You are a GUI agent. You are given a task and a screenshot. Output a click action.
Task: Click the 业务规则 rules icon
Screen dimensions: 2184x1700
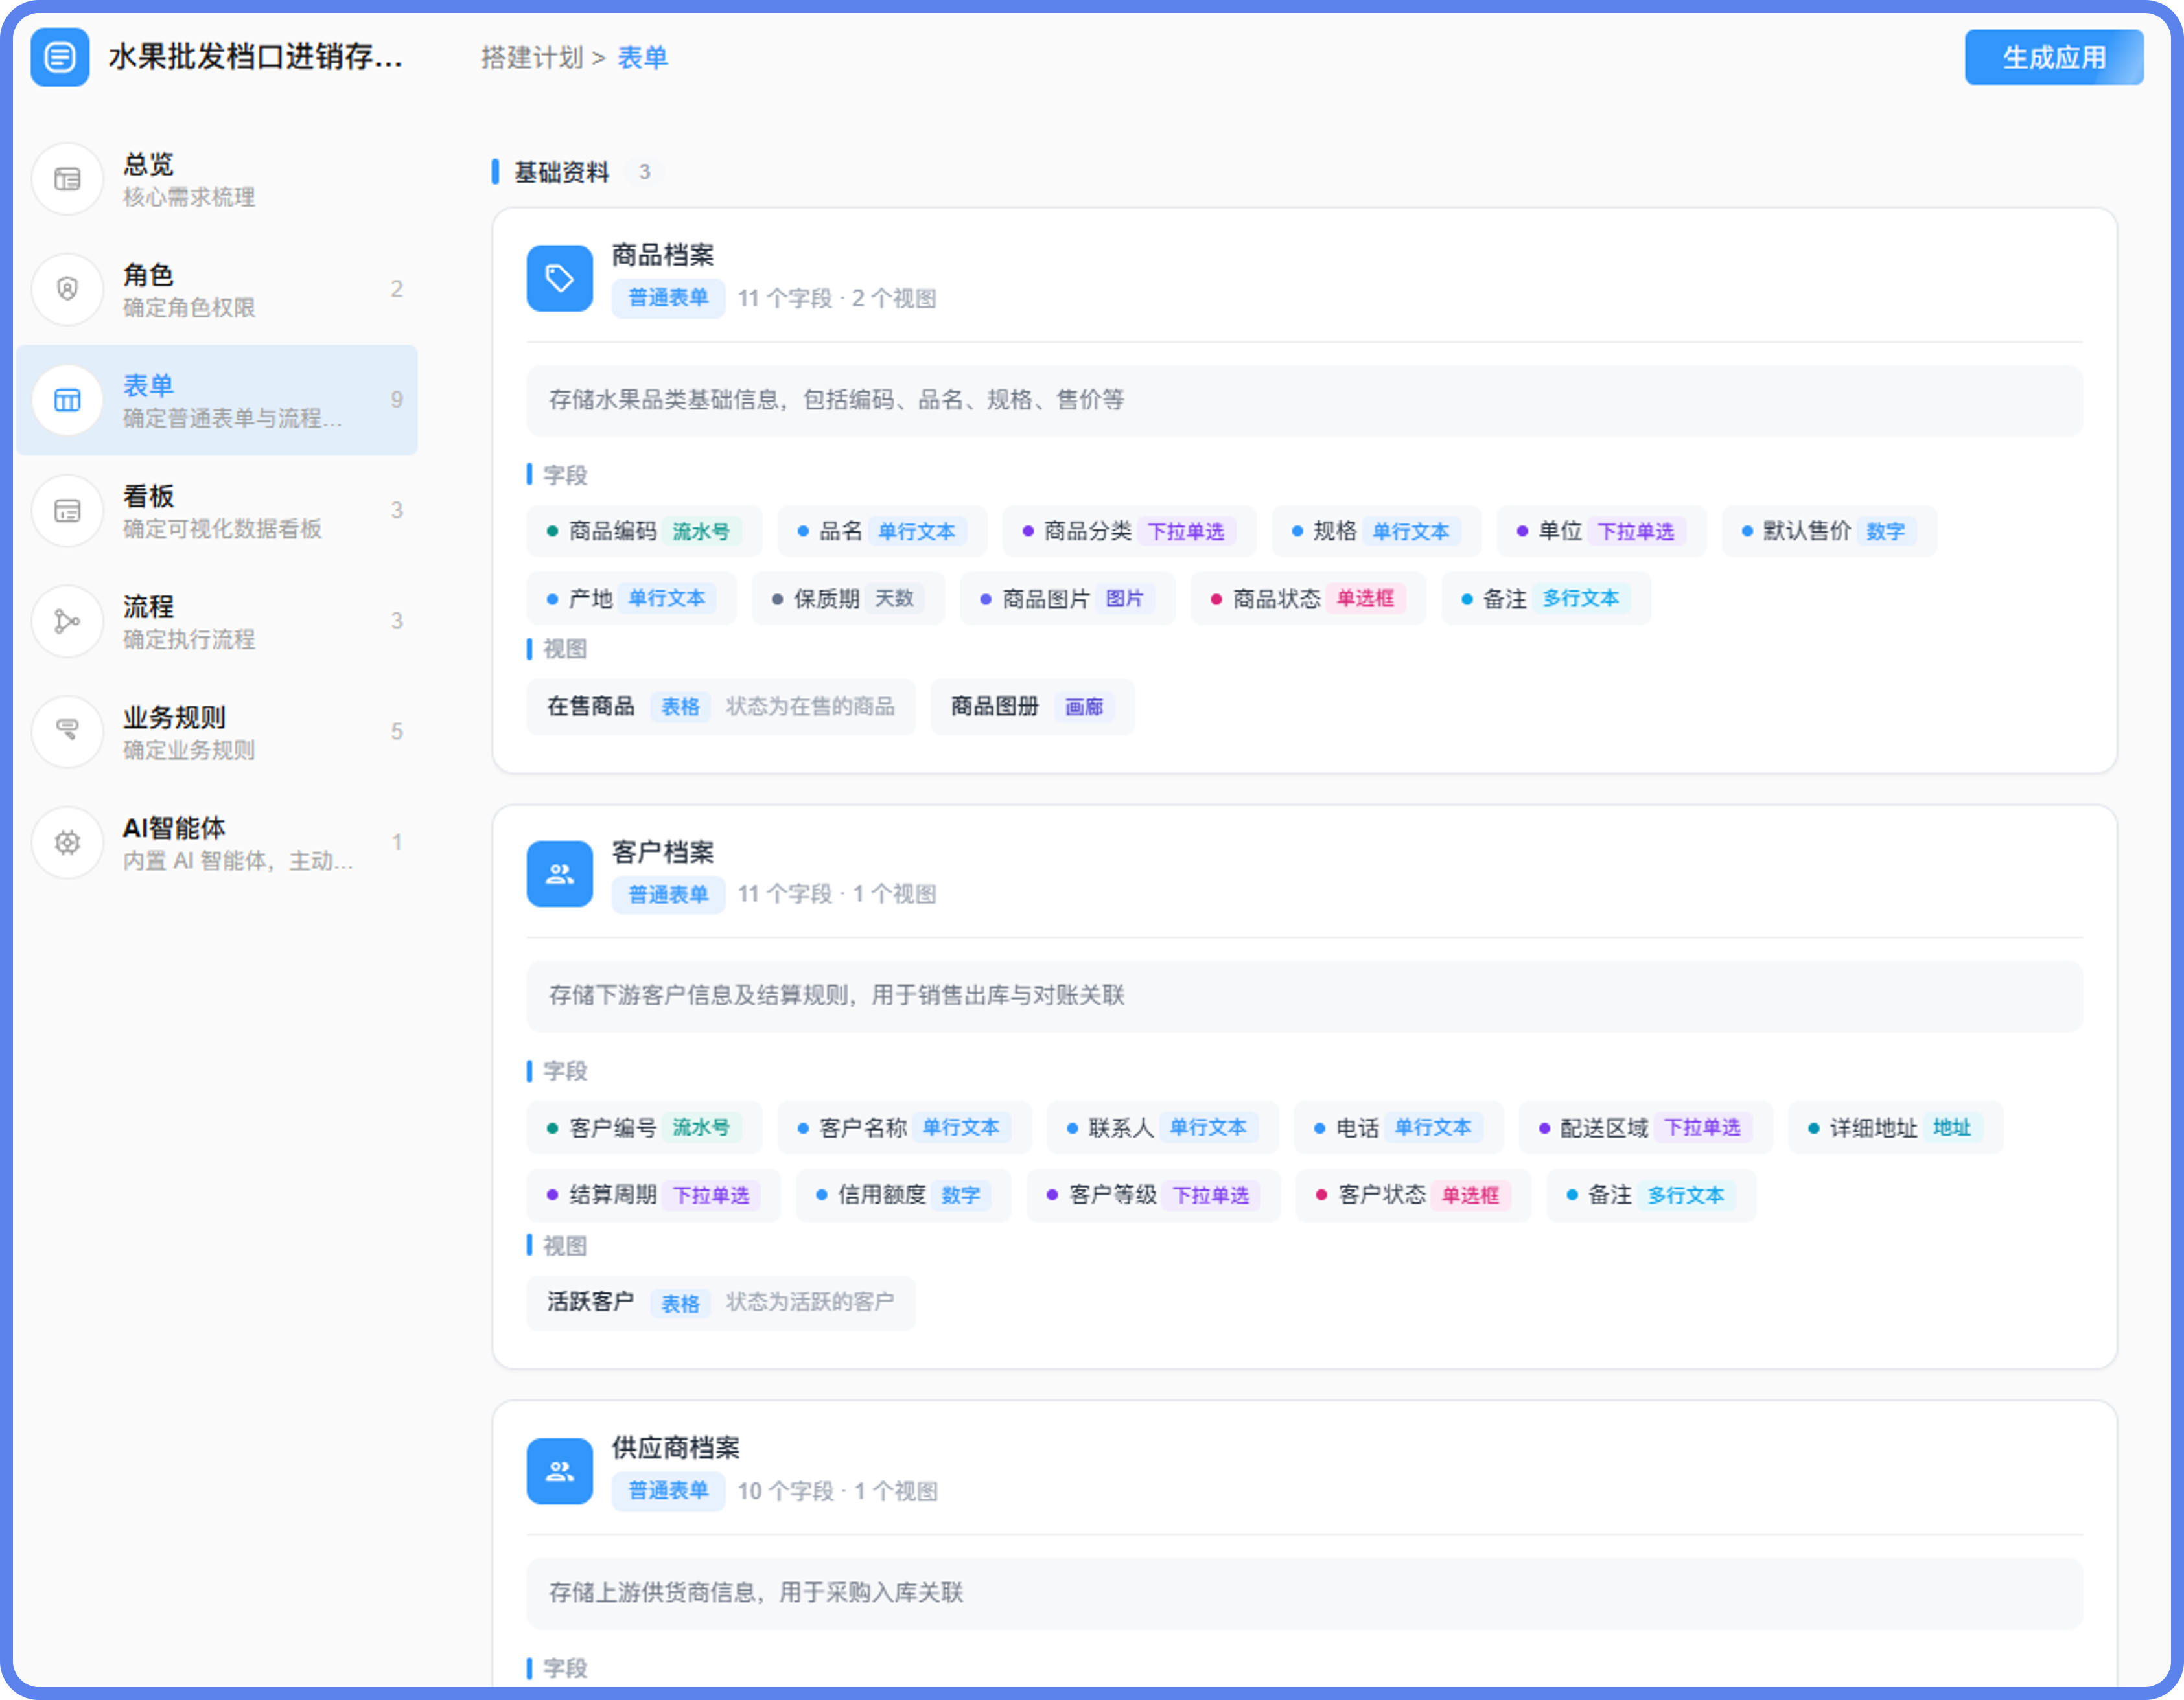tap(67, 733)
